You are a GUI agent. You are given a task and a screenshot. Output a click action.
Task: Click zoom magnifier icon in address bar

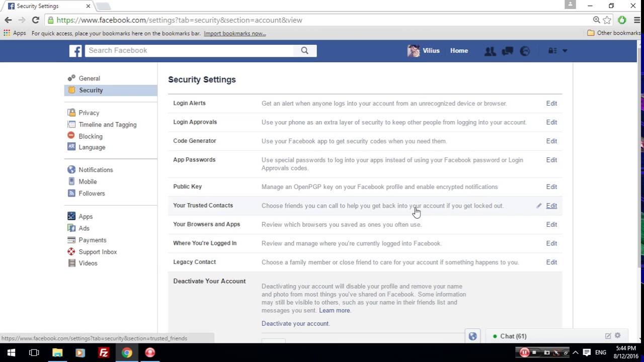[x=596, y=20]
